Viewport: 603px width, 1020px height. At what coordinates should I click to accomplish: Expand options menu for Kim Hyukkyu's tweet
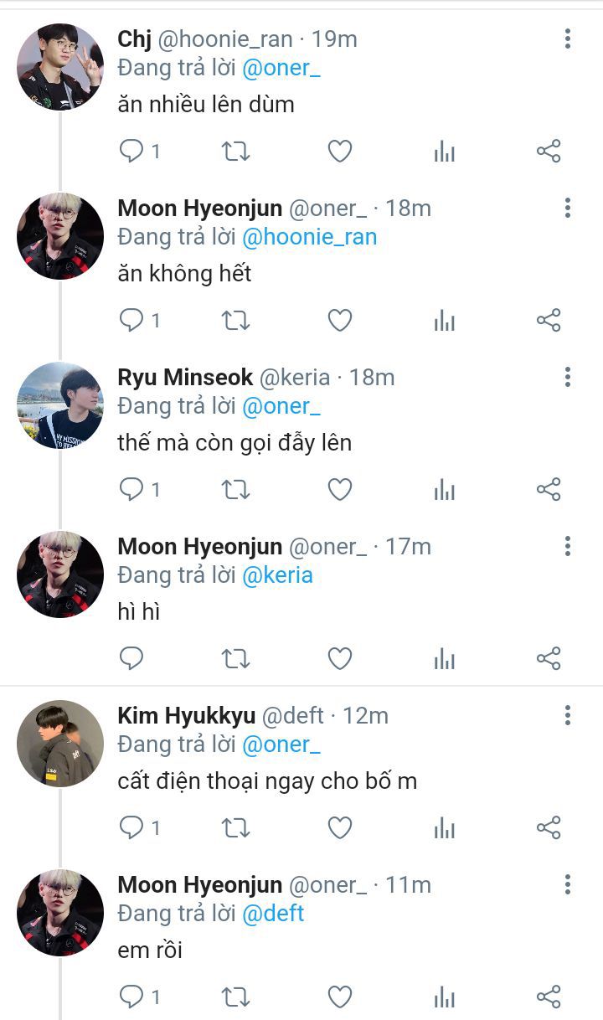pos(568,715)
